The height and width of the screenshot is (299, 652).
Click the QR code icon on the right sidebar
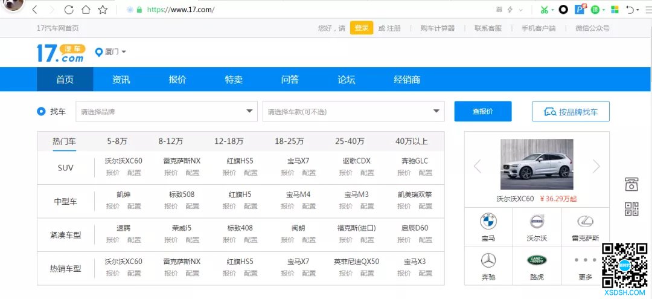point(631,209)
